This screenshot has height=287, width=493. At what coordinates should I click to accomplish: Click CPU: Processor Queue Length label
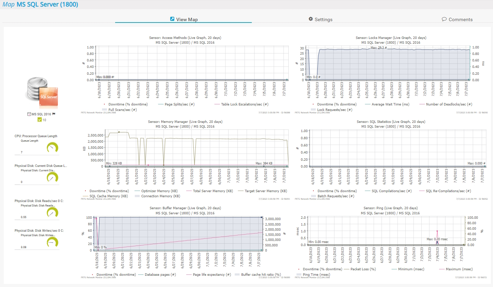(36, 136)
